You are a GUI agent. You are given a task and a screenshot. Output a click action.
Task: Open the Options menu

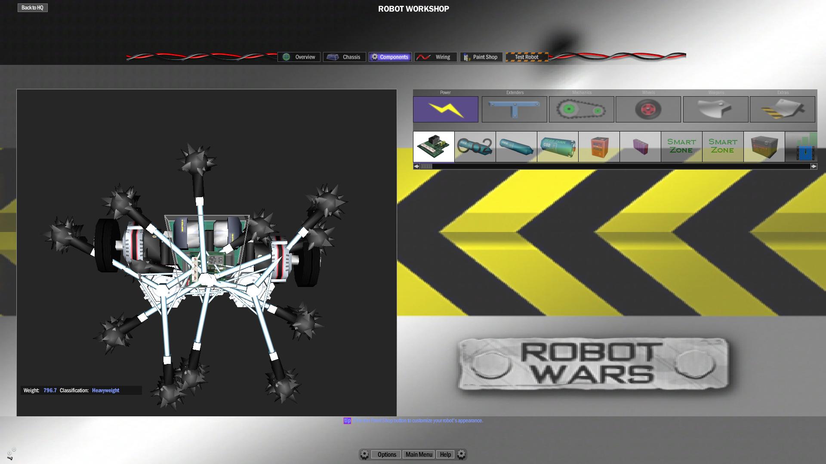386,455
